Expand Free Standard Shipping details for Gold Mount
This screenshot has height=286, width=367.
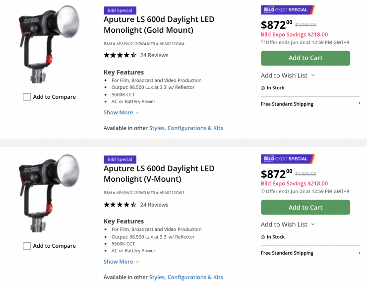pos(310,104)
